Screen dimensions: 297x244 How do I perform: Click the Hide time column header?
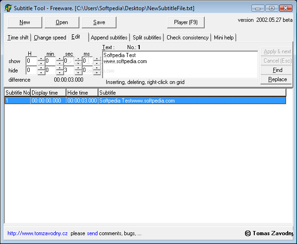82,93
